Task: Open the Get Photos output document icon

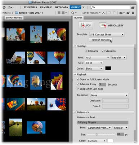Action: click(x=10, y=8)
